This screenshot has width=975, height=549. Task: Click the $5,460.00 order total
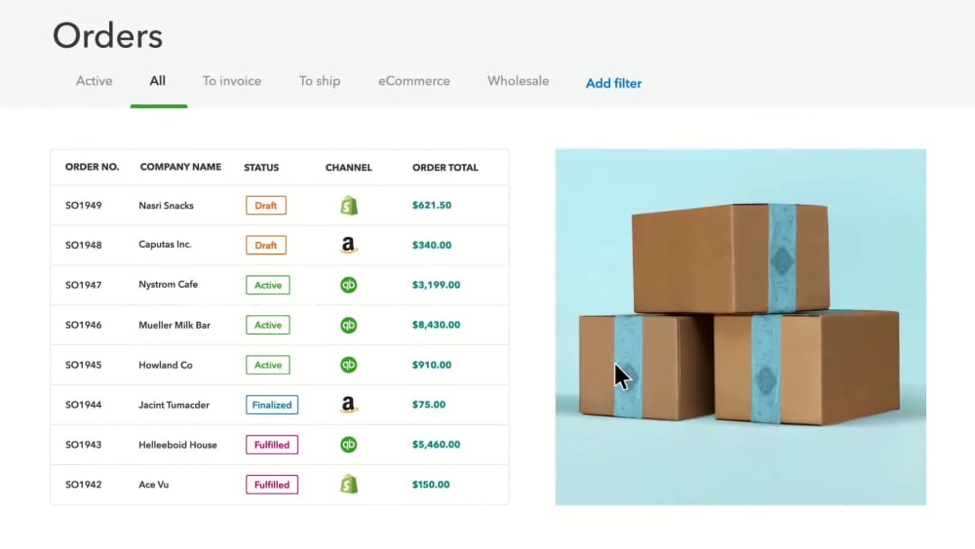pyautogui.click(x=436, y=445)
